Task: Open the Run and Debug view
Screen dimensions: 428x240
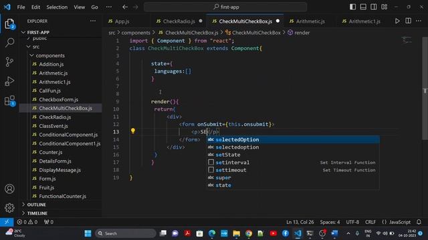Action: click(9, 81)
